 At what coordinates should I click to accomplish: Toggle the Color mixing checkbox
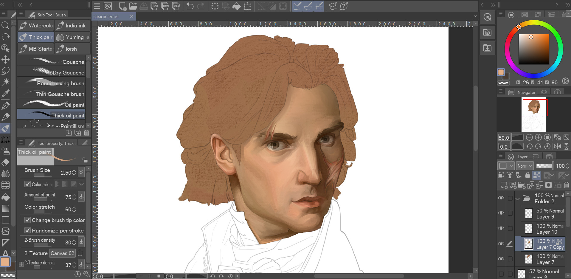27,184
